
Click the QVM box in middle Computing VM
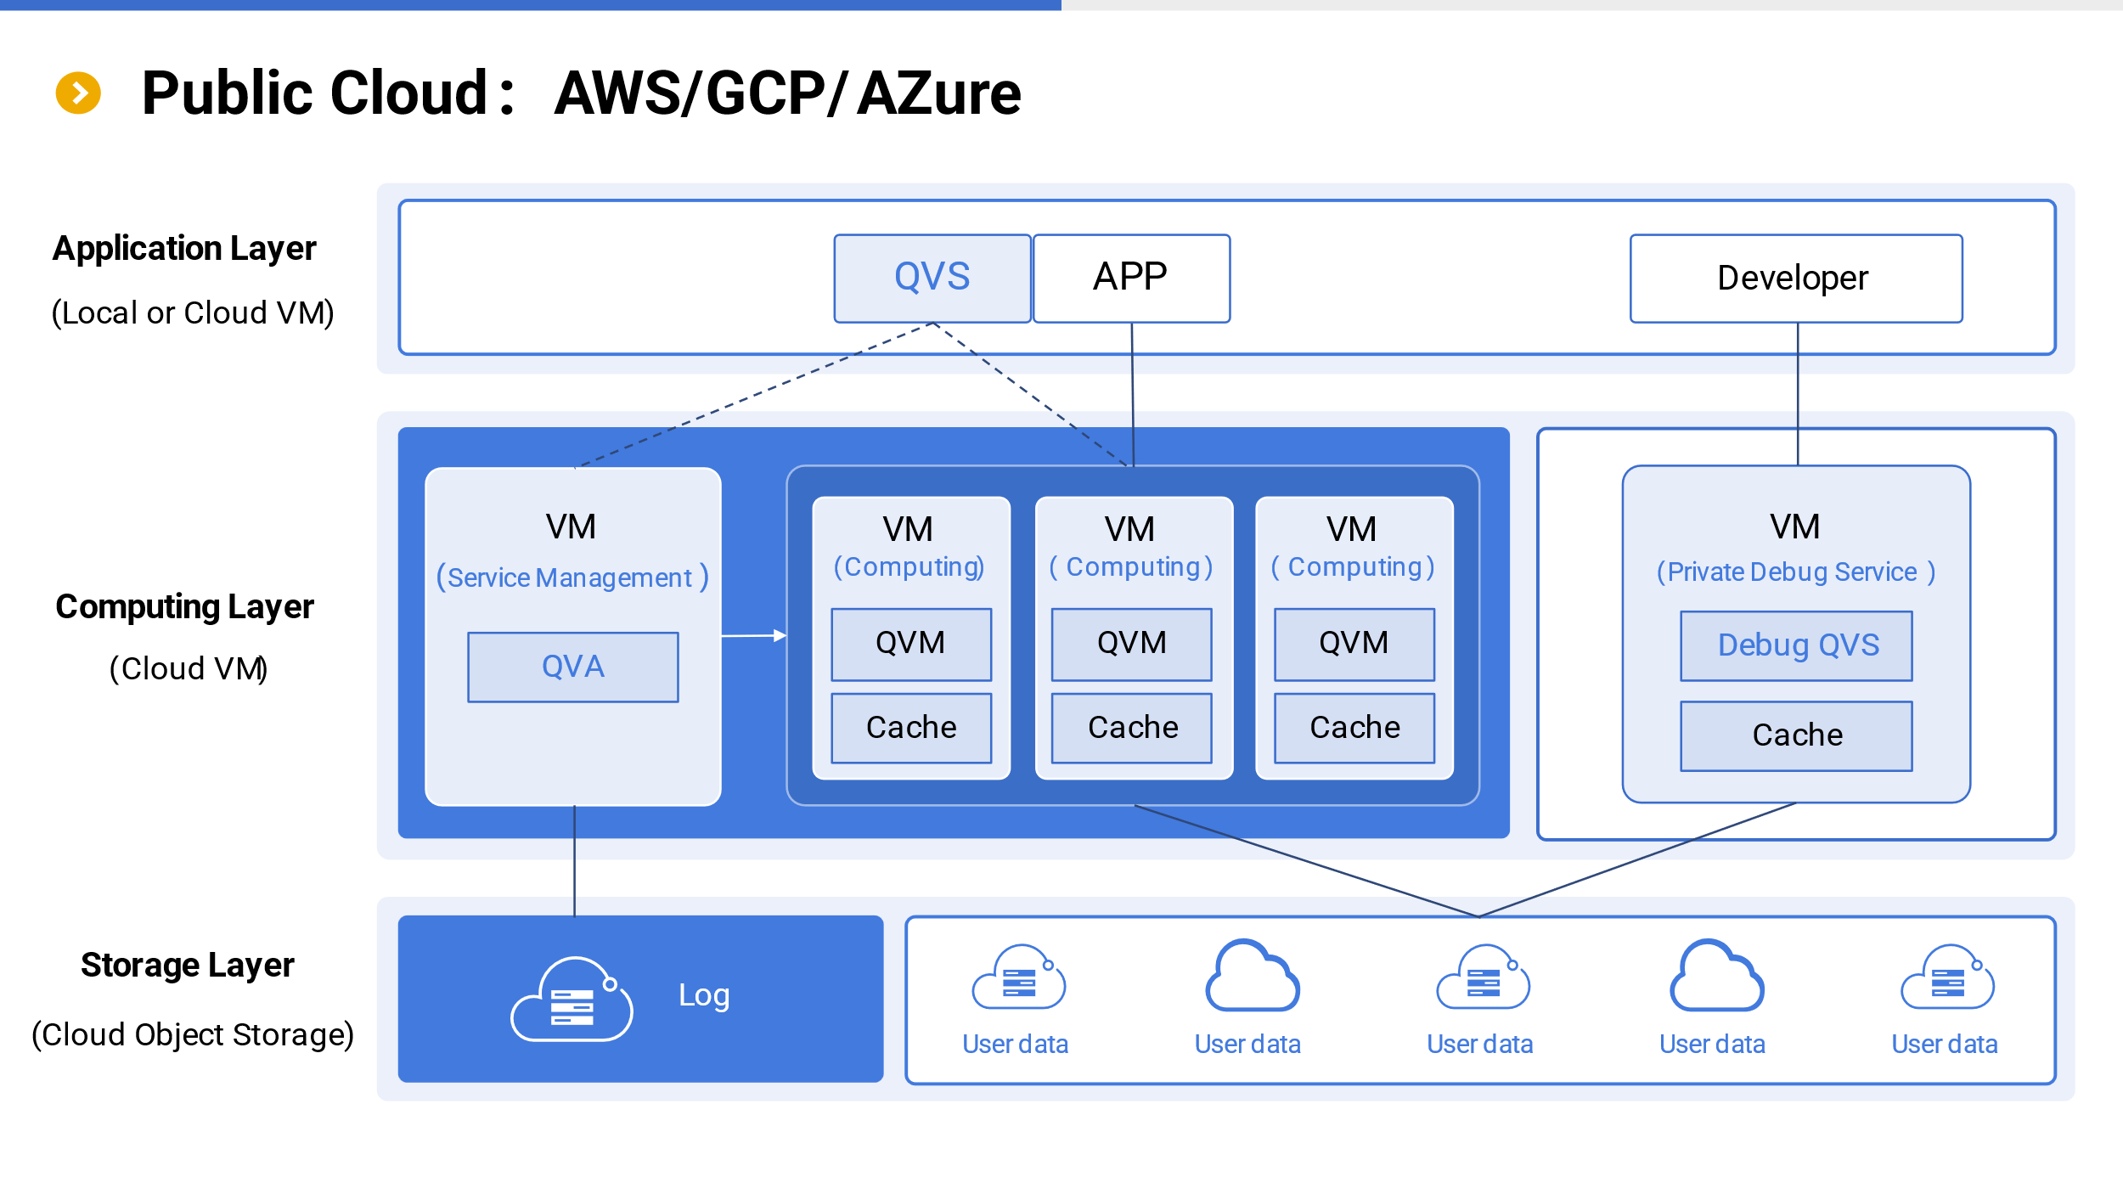pyautogui.click(x=1131, y=644)
